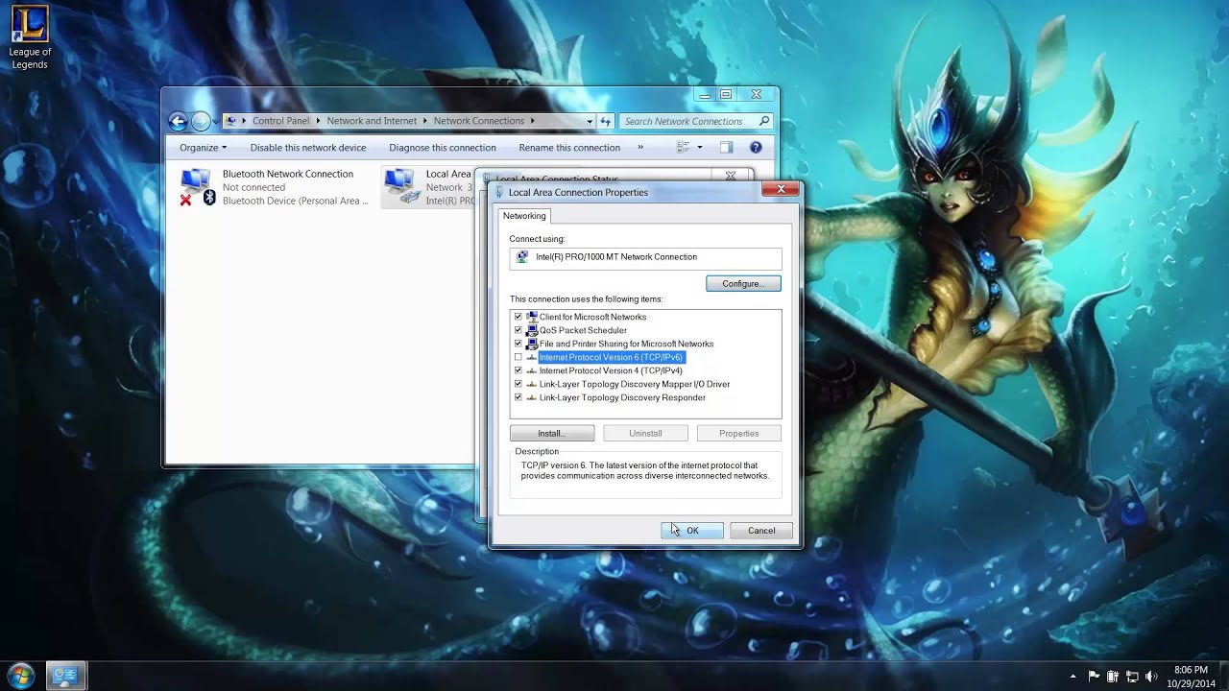Check Internet Protocol Version 6 checkbox
The image size is (1229, 691).
(518, 357)
